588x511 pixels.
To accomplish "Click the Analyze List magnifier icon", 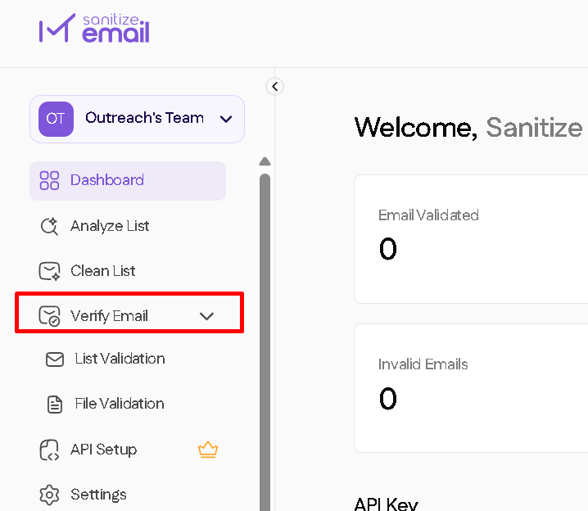I will point(50,226).
